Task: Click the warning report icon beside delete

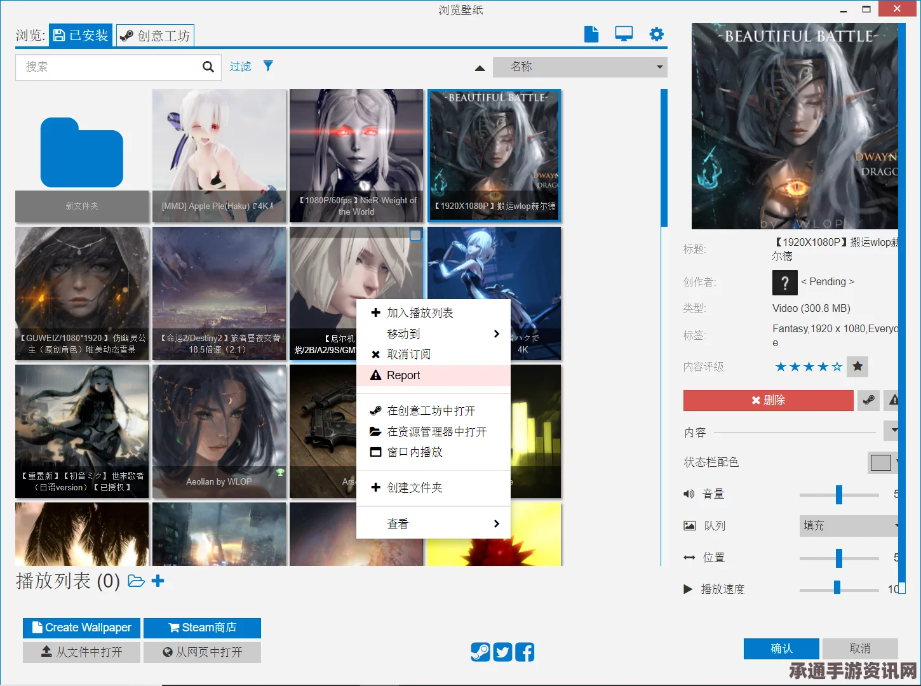Action: click(892, 400)
